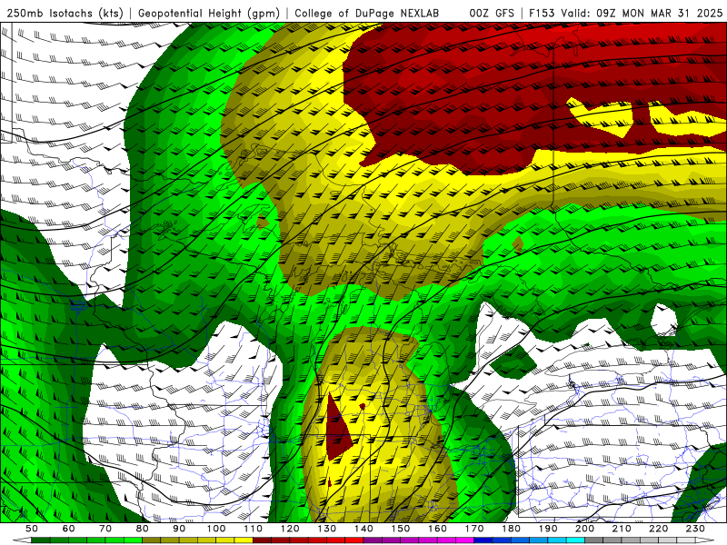Viewport: 727px width, 545px height.
Task: Select the 70 knots scale label
Action: coord(105,529)
